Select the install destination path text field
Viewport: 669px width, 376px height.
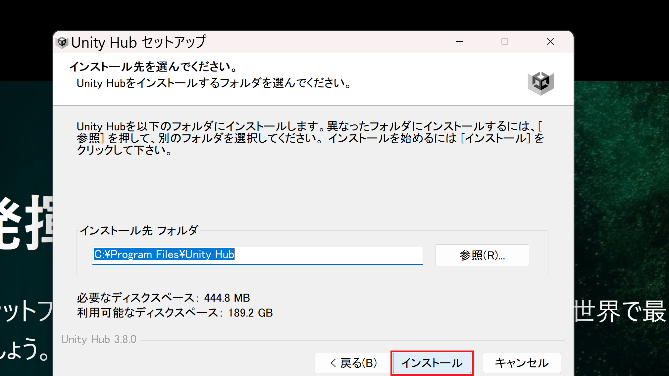point(258,255)
